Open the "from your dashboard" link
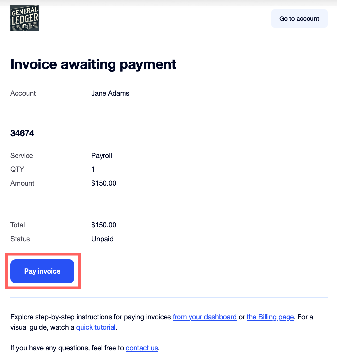This screenshot has width=337, height=360. pyautogui.click(x=205, y=317)
